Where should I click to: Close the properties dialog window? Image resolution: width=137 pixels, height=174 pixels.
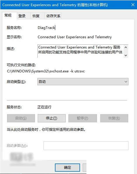pyautogui.click(x=133, y=5)
